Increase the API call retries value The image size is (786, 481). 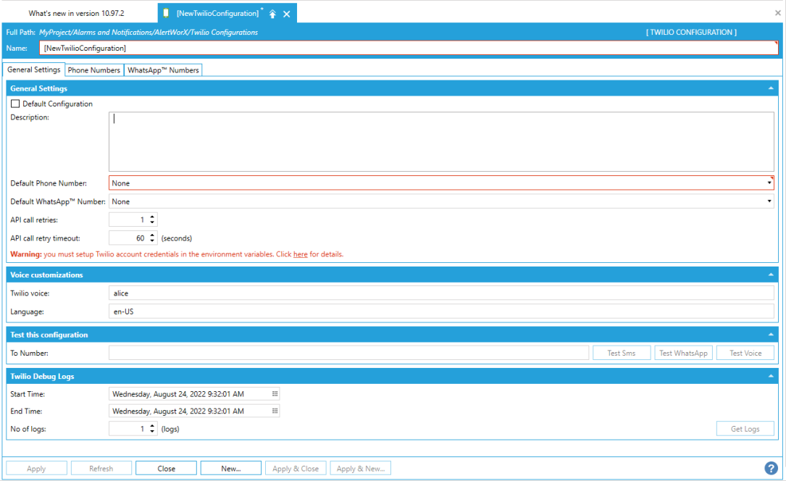152,217
